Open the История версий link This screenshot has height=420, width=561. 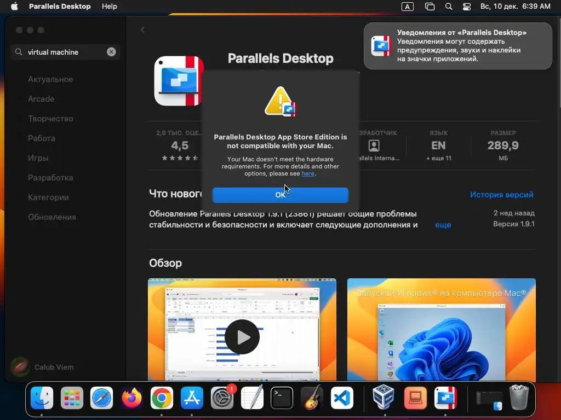[x=501, y=195]
